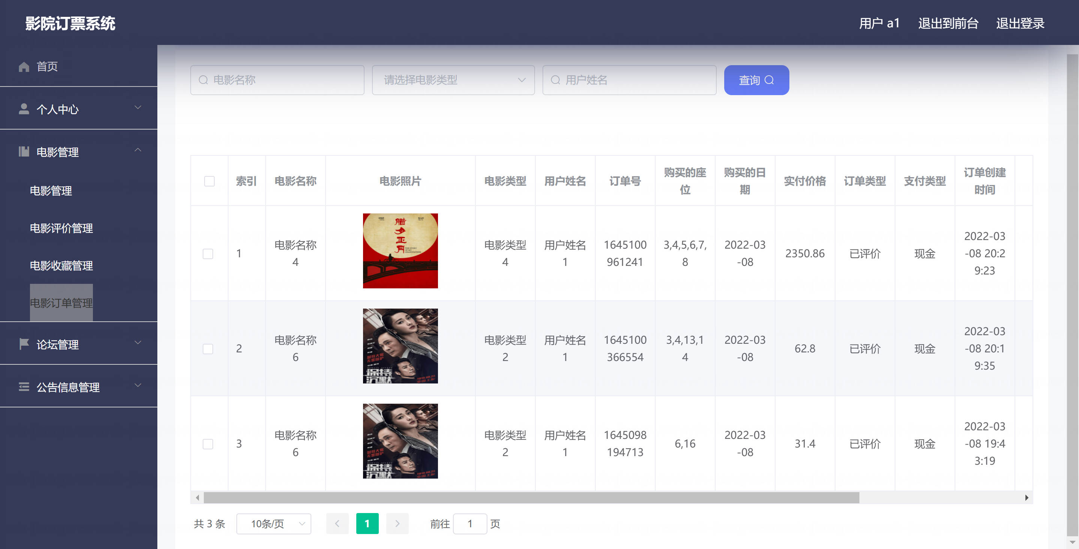Click order number 1645100366554

pyautogui.click(x=625, y=348)
